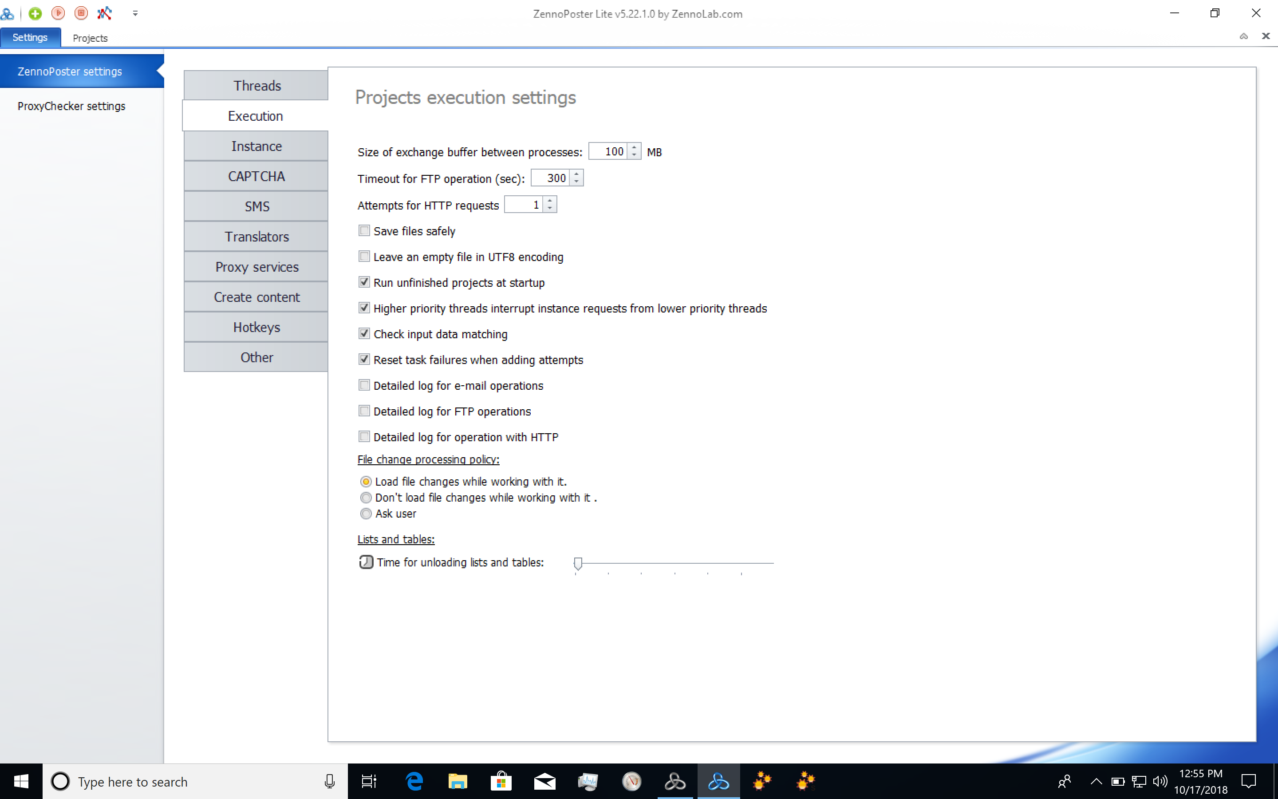Enable Detailed log for operation with HTTP
The height and width of the screenshot is (799, 1278).
click(364, 436)
